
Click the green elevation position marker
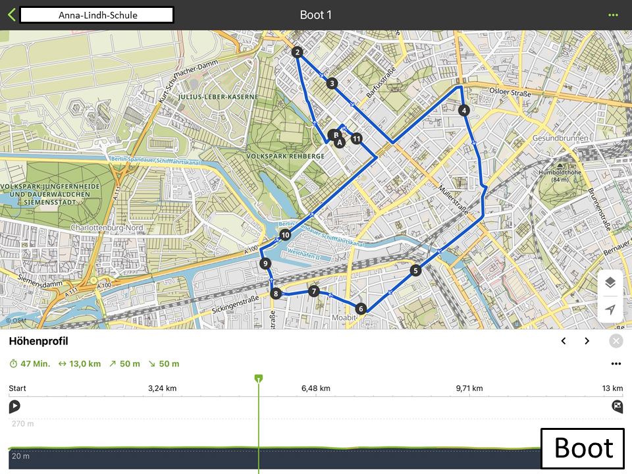259,379
